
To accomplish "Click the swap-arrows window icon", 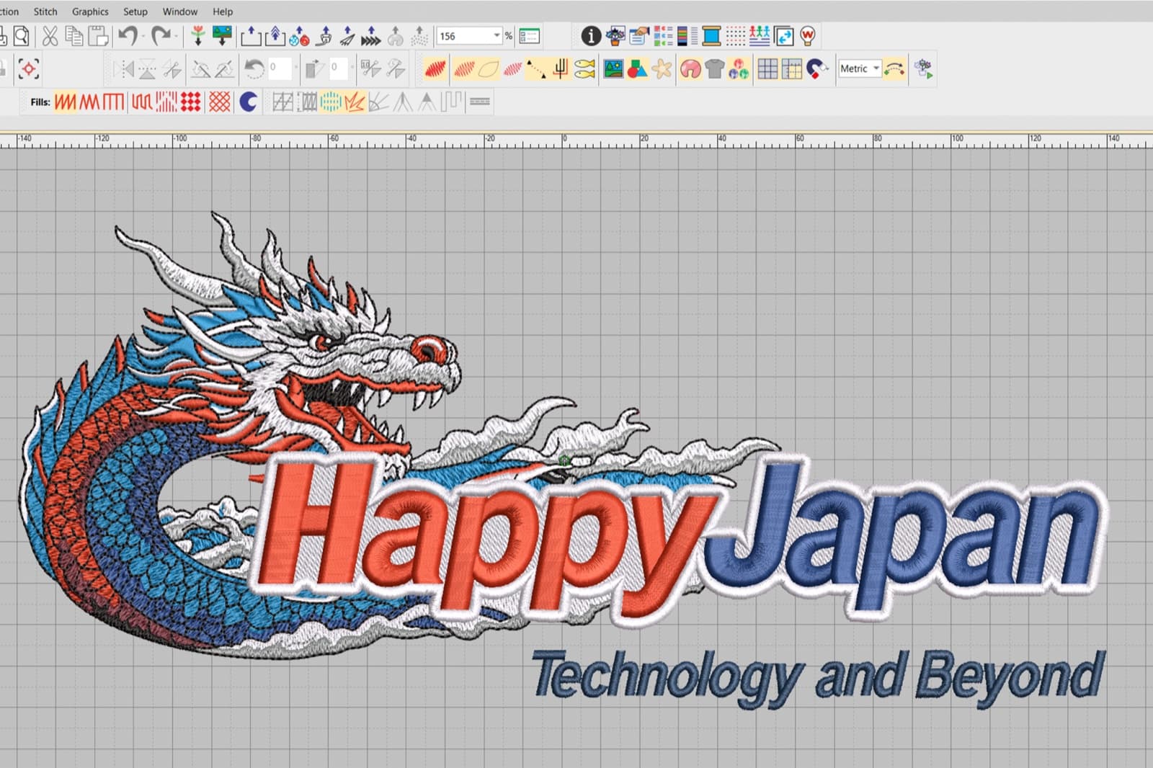I will click(783, 36).
